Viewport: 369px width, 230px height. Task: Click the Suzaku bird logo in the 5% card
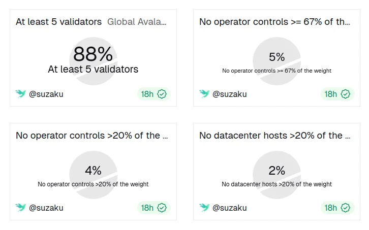(204, 94)
